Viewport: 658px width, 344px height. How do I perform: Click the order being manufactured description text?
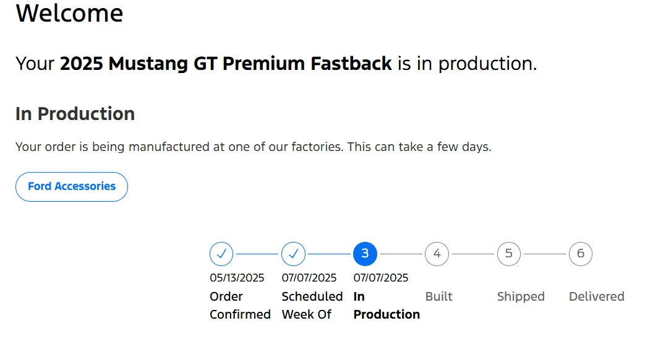click(x=254, y=147)
